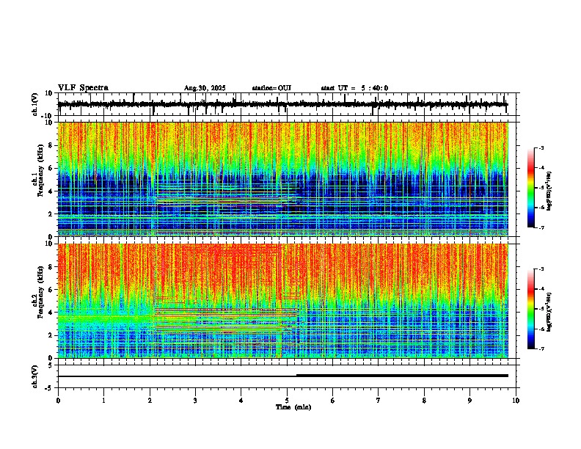Image resolution: width=581 pixels, height=449 pixels.
Task: Click the ch.1 color bar log(PSD) unit label
Action: point(549,191)
